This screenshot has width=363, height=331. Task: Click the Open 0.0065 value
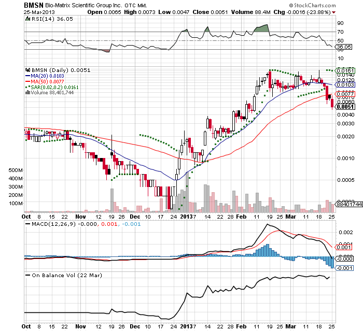pyautogui.click(x=104, y=12)
